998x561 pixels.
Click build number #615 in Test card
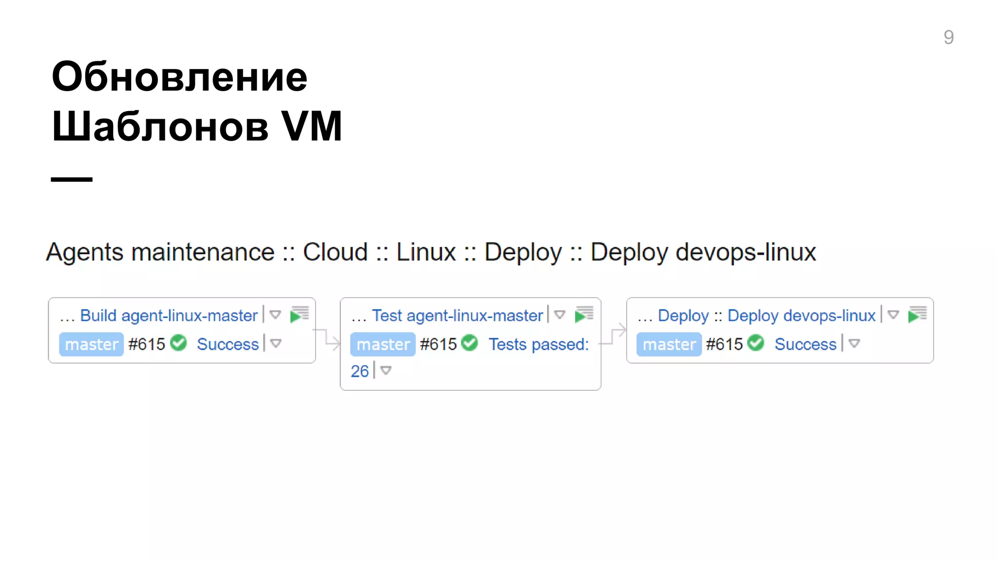438,344
